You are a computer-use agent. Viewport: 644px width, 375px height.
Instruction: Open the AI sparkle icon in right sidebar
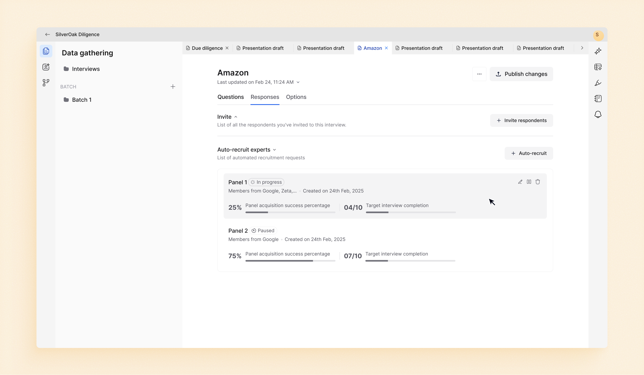tap(598, 51)
